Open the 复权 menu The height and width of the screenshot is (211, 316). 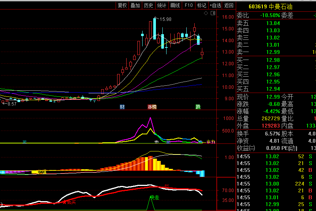point(122,5)
